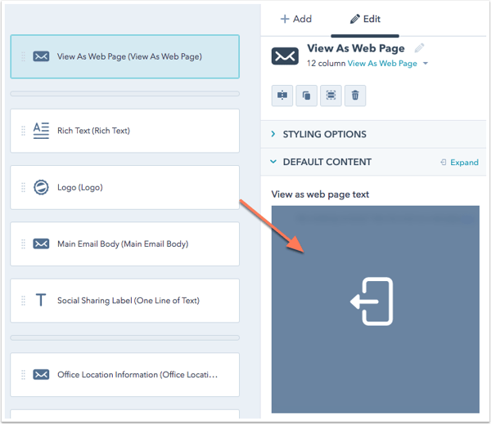The height and width of the screenshot is (424, 491).
Task: Click the Expand link
Action: coord(459,163)
